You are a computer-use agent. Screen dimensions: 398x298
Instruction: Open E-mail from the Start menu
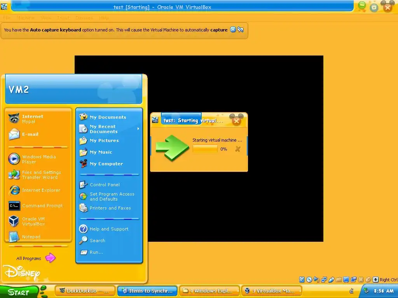point(38,134)
